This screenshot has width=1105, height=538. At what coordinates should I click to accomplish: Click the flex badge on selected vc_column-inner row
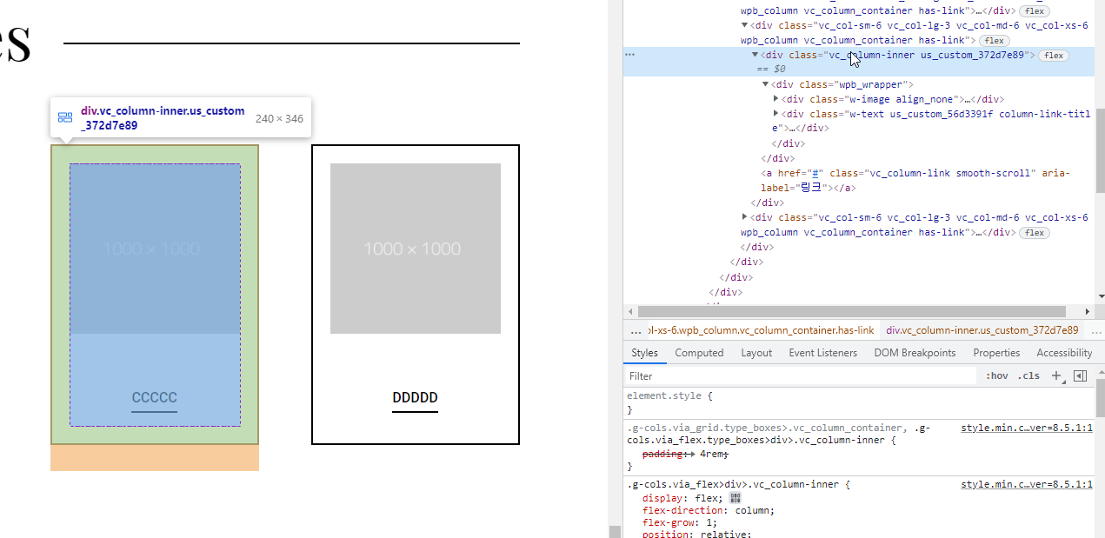pos(1054,55)
